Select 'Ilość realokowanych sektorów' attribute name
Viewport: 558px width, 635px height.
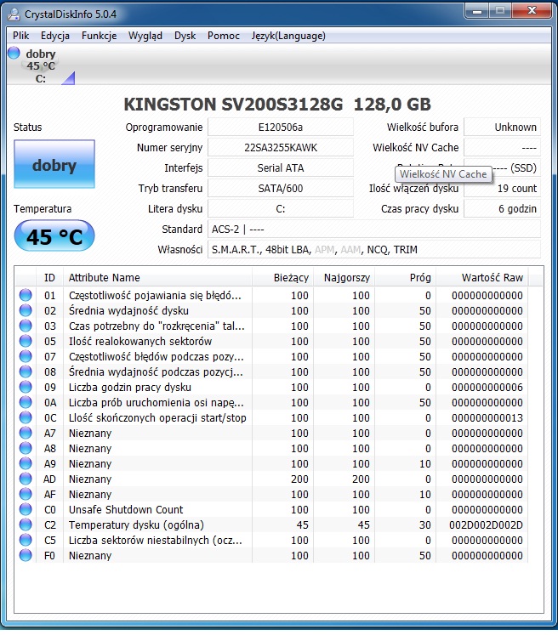(x=140, y=342)
